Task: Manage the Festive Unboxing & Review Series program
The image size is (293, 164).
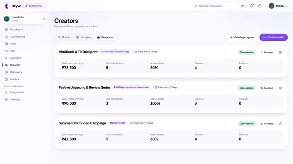Action: coord(267,88)
